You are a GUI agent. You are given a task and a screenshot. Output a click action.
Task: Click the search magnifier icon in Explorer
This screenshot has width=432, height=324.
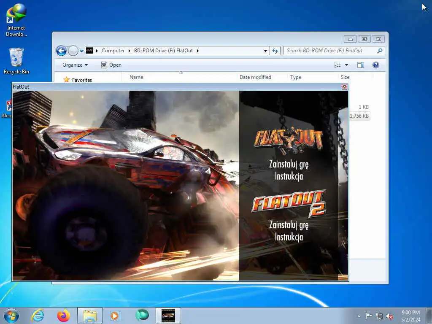click(x=380, y=51)
